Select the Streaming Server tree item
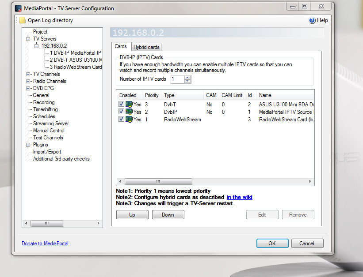Screen dimensions: 363x277 click(x=51, y=124)
